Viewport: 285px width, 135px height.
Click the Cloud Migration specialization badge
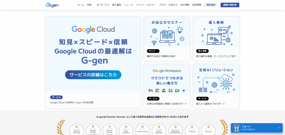[x=159, y=130]
